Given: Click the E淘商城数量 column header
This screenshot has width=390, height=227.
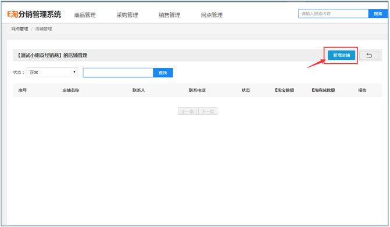Looking at the screenshot, I should (x=323, y=90).
